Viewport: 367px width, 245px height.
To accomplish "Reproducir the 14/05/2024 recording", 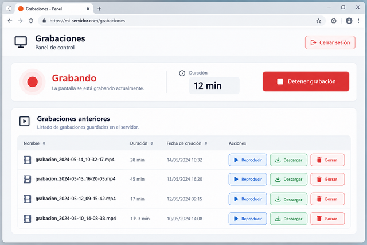I will coord(248,160).
